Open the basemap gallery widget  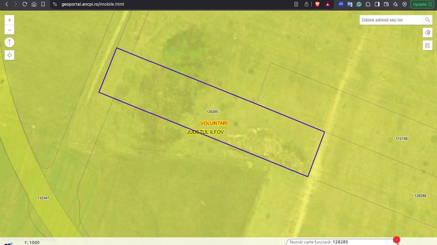click(x=428, y=33)
